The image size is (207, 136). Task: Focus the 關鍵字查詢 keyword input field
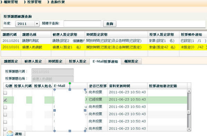82,24
